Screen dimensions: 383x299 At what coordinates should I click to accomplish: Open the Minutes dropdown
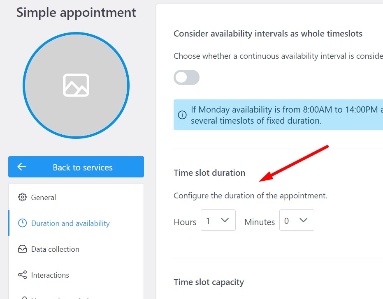(x=297, y=220)
